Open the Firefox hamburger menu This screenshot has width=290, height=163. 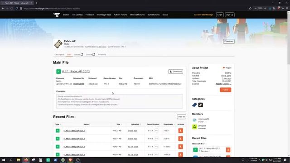287,9
